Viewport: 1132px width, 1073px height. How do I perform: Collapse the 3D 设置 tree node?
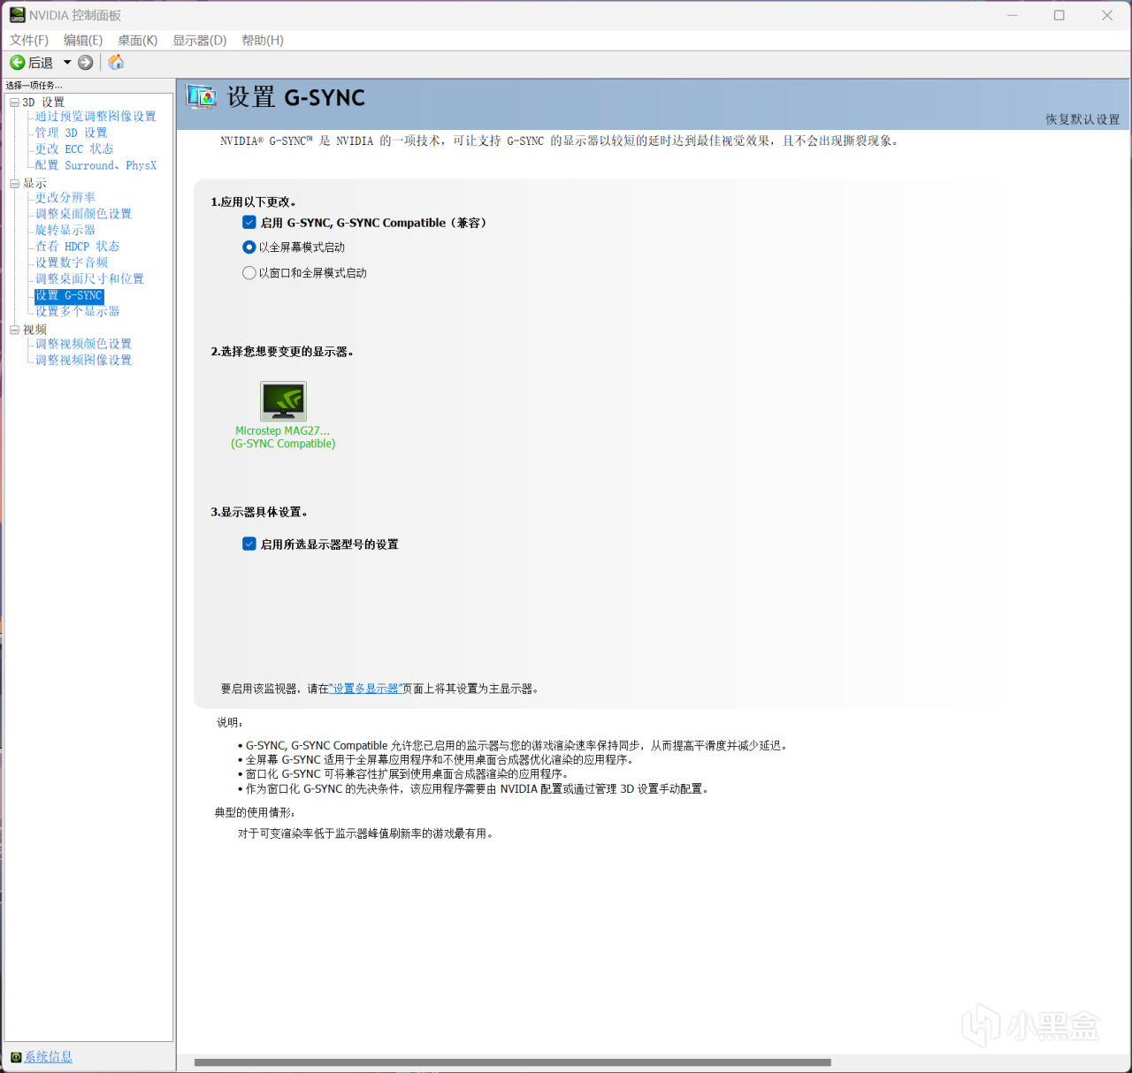(x=14, y=103)
